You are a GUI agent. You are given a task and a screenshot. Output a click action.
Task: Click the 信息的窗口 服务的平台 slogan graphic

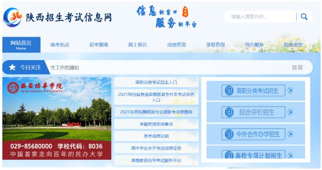tap(167, 17)
